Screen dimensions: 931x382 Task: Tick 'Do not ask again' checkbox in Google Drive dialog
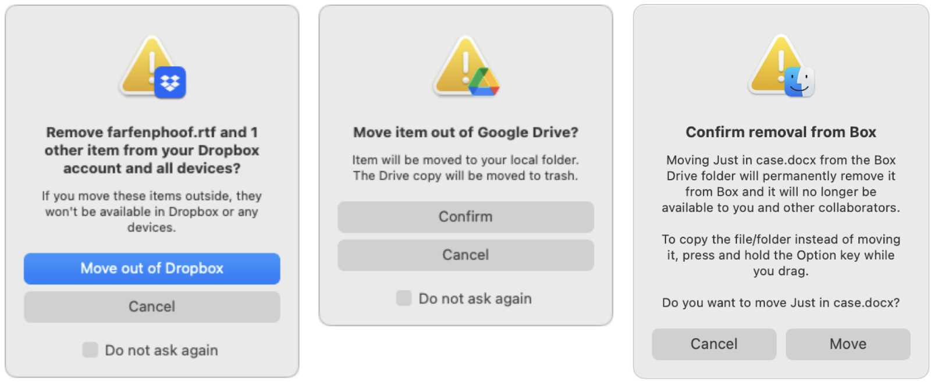pyautogui.click(x=404, y=298)
